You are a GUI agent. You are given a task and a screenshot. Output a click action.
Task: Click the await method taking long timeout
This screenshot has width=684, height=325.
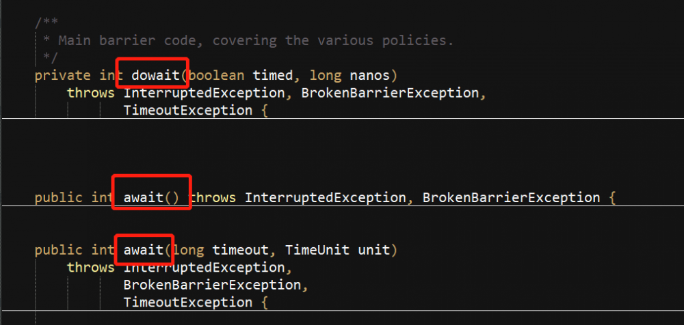click(x=144, y=250)
